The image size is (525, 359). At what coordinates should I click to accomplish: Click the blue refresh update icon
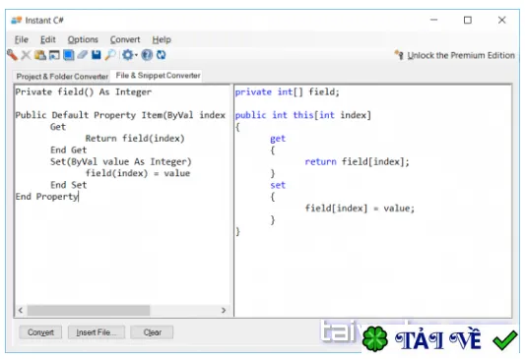click(162, 55)
